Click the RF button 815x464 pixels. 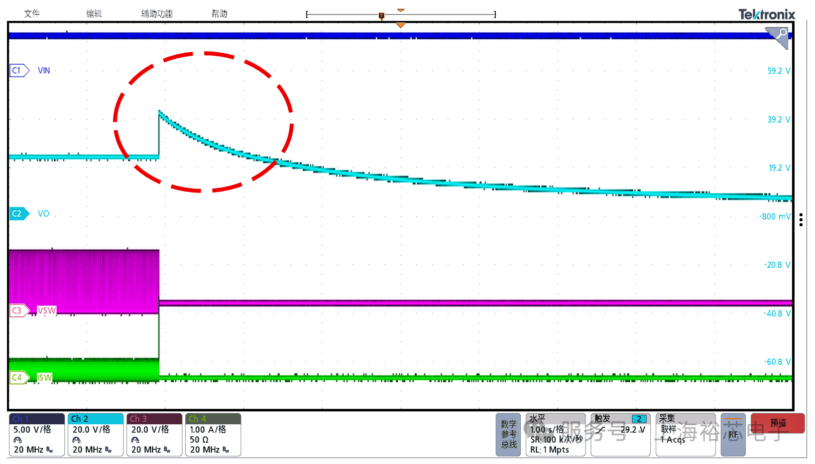(733, 435)
